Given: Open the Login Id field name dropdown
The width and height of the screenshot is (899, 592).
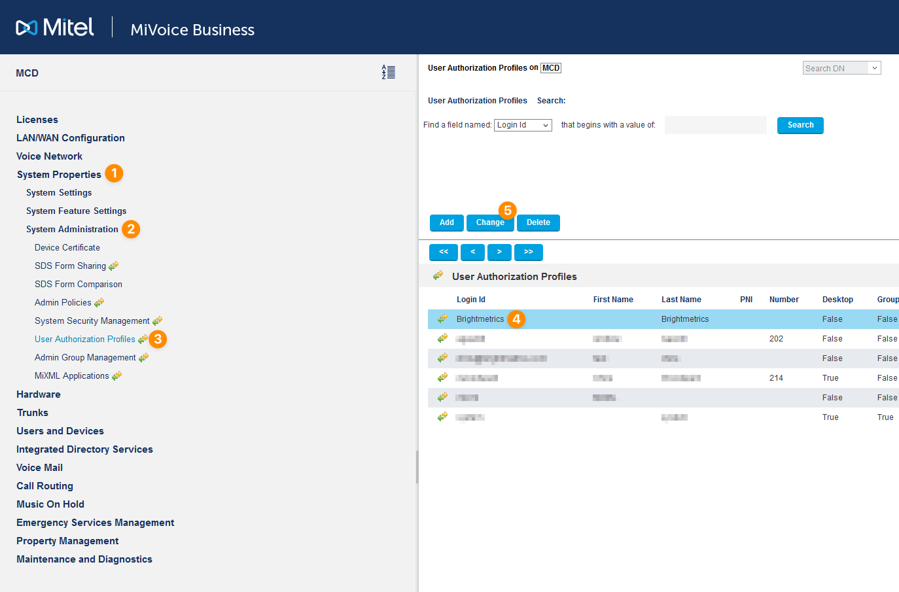Looking at the screenshot, I should [x=523, y=125].
